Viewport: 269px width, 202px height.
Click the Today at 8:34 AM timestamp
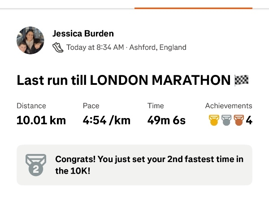point(95,47)
